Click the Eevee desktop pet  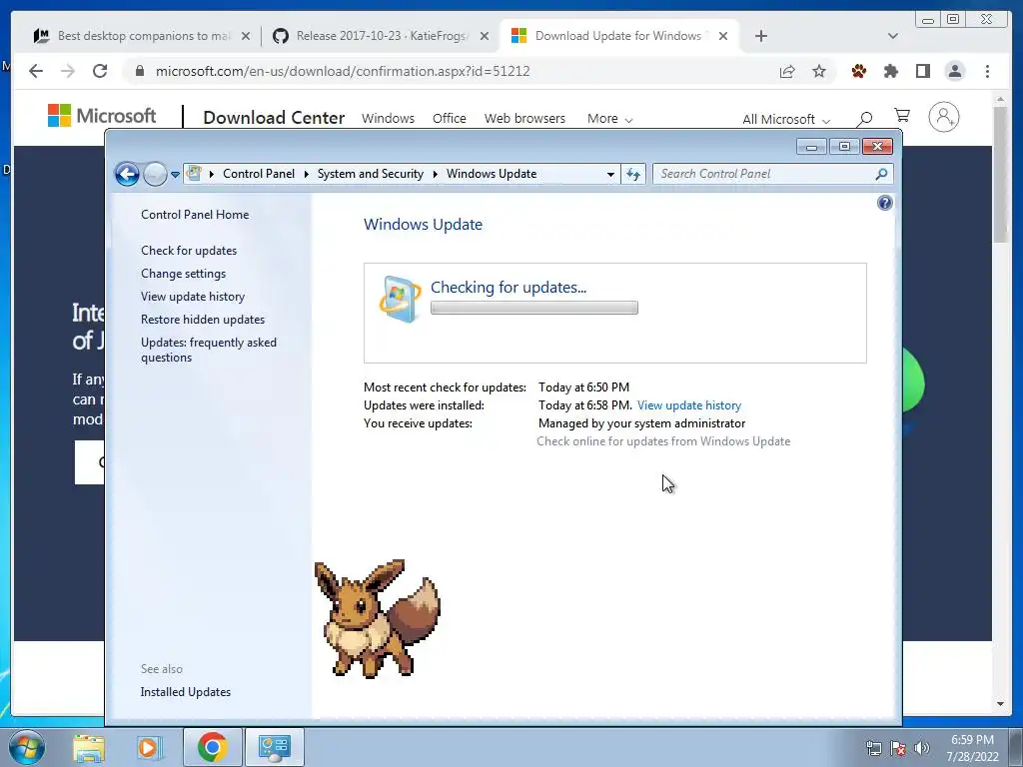coord(377,618)
